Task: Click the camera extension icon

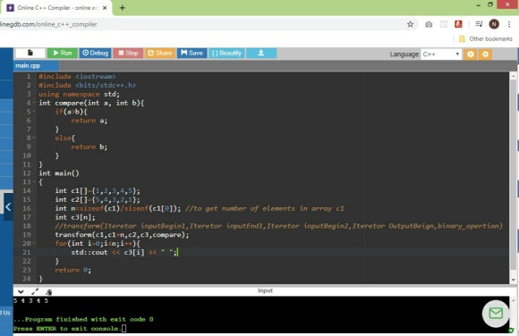Action: click(x=429, y=24)
